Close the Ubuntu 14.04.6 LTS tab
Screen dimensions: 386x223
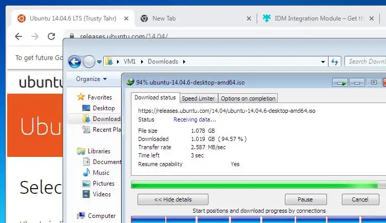[x=126, y=18]
